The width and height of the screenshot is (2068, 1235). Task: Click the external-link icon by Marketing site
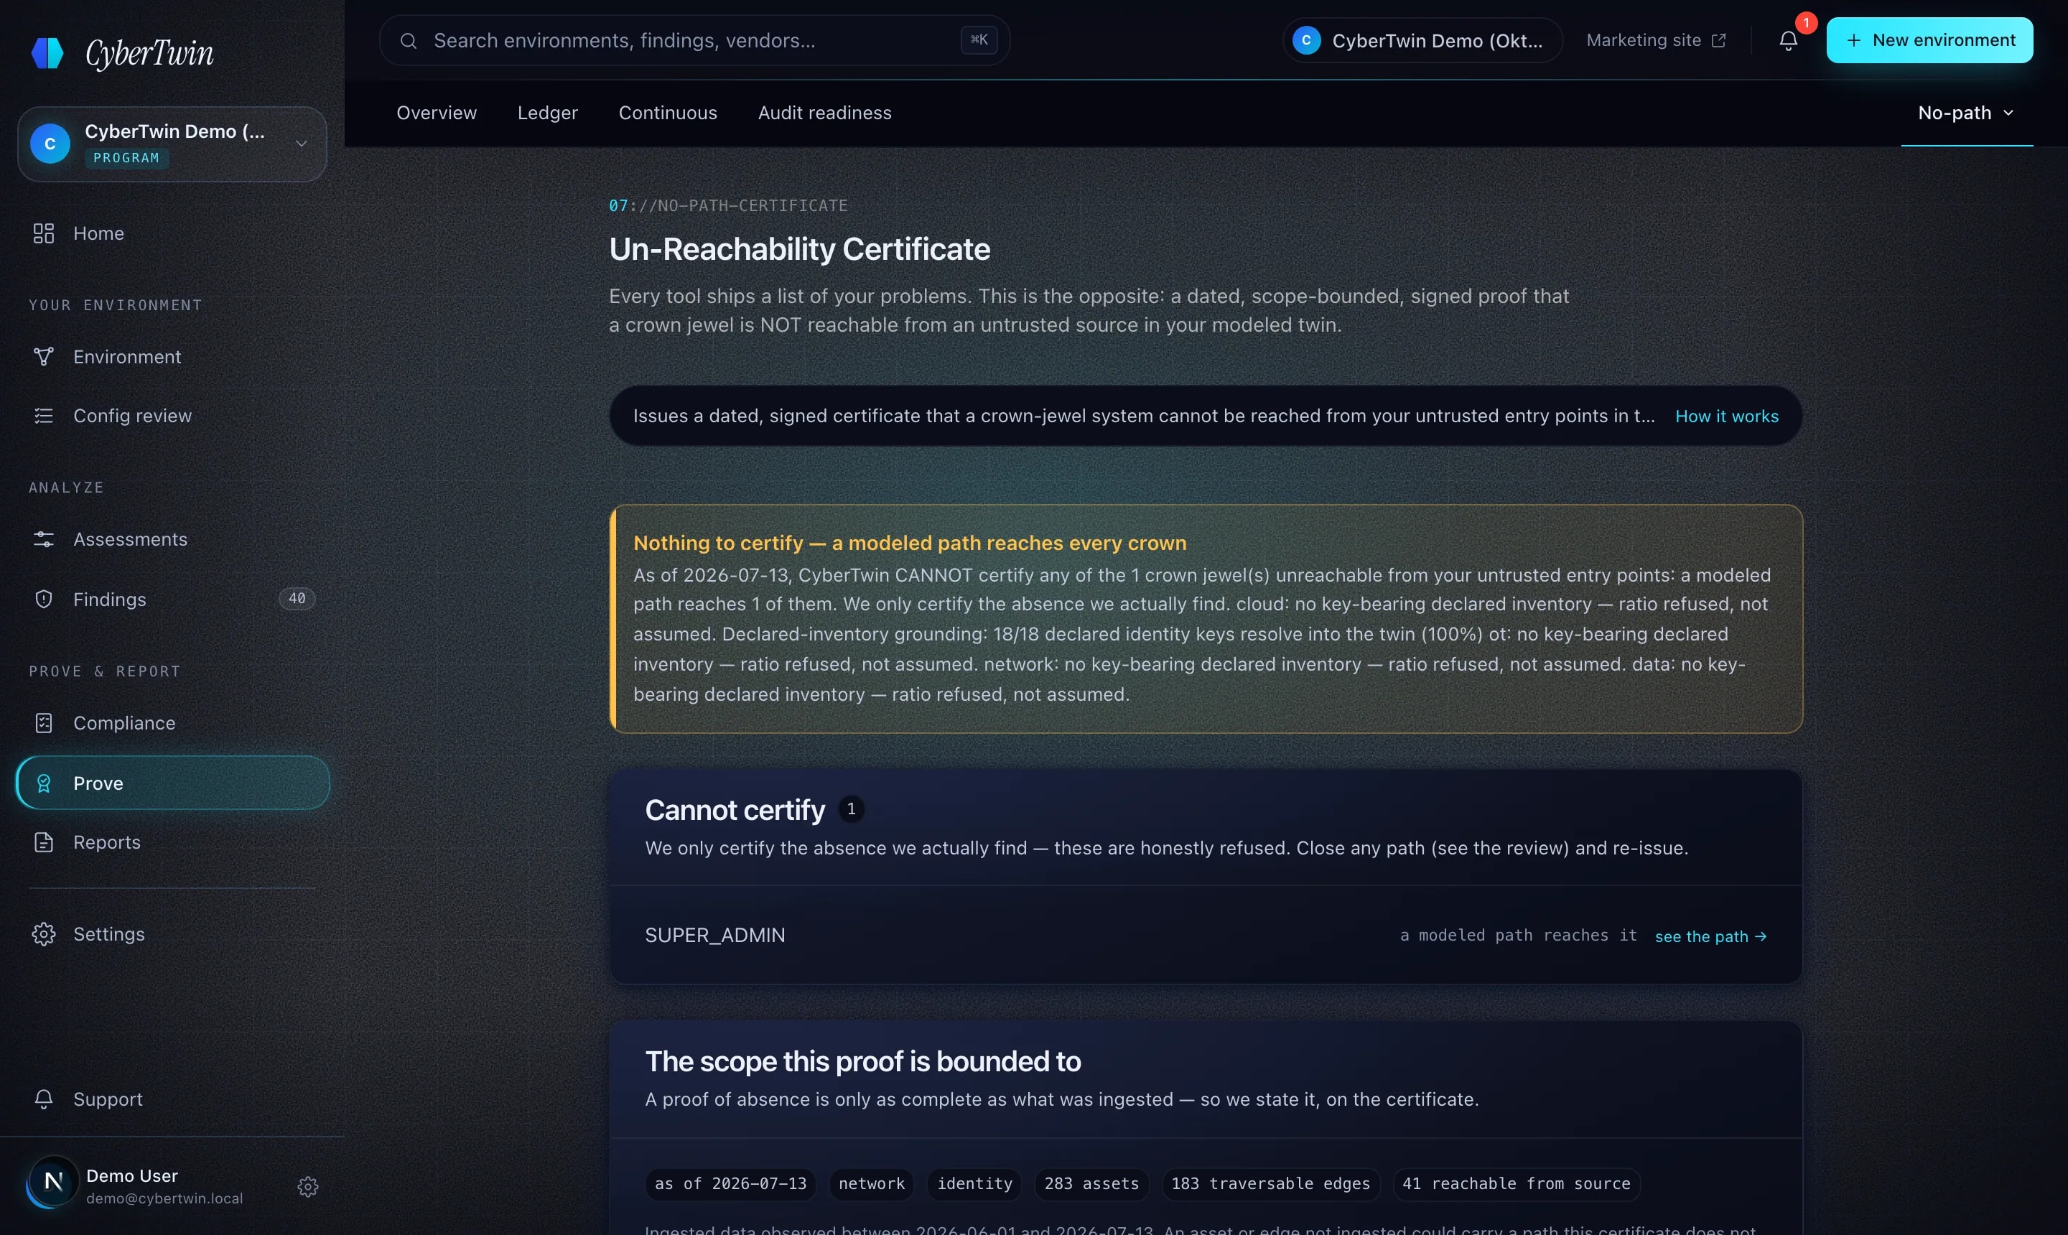point(1718,40)
